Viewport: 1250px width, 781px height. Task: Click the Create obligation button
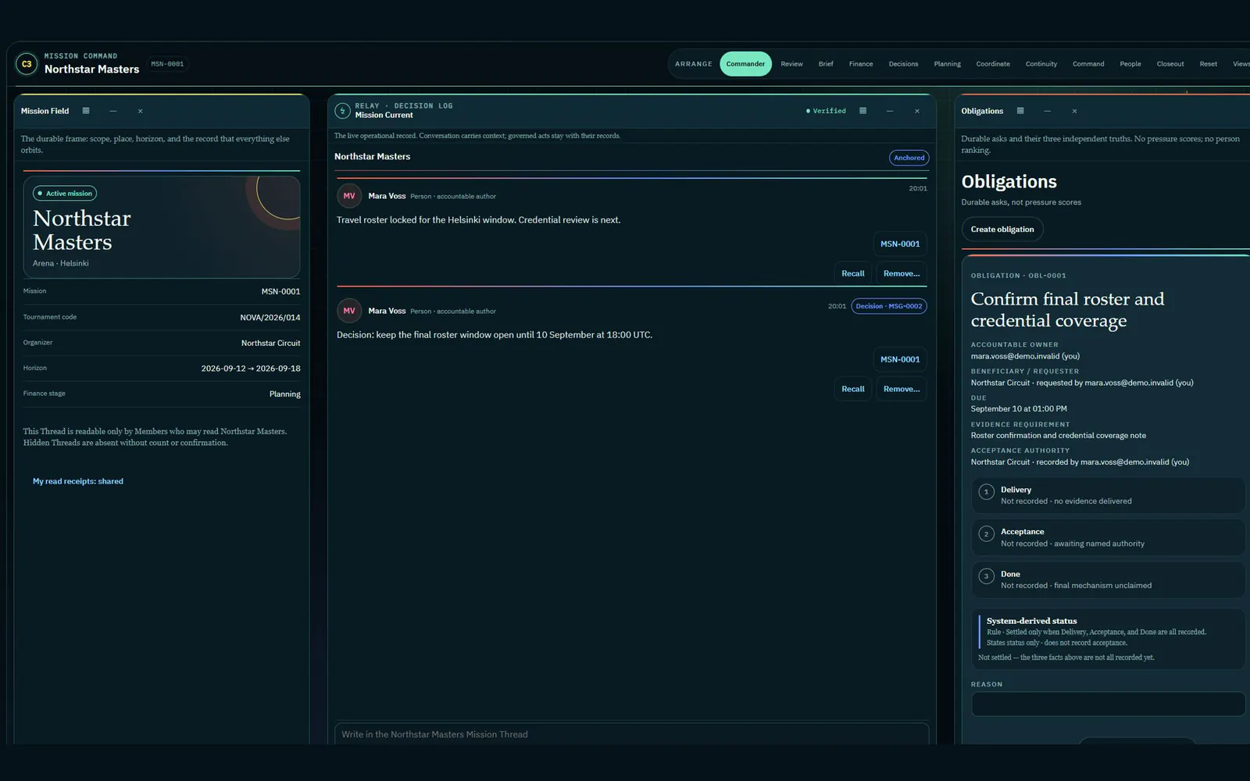(1002, 230)
